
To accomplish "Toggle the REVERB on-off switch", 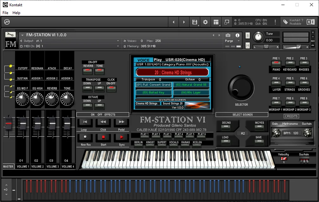I will [x=88, y=71].
